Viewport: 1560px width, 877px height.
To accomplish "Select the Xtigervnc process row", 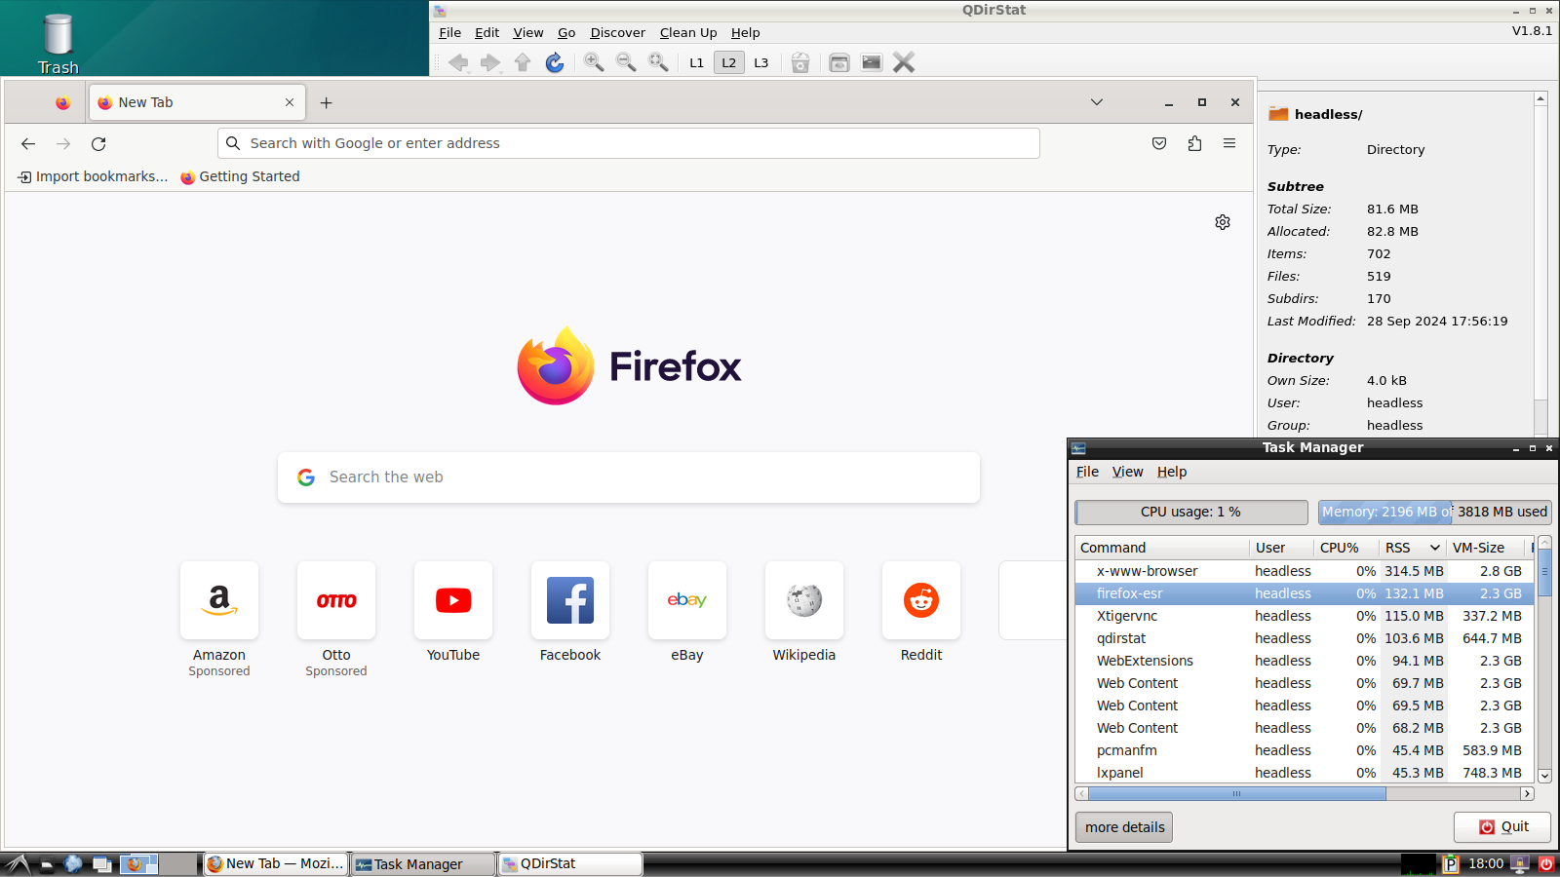I will pos(1305,616).
